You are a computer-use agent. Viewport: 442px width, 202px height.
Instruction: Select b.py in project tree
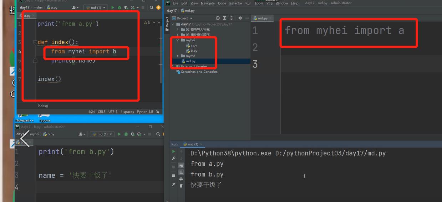coord(192,51)
